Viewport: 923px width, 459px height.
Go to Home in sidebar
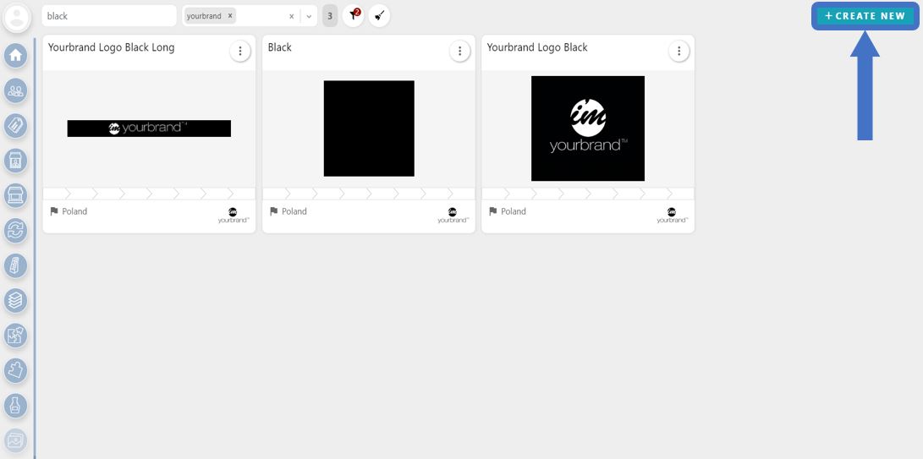point(15,56)
